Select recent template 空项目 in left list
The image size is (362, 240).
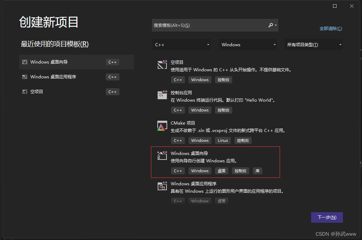pos(76,91)
